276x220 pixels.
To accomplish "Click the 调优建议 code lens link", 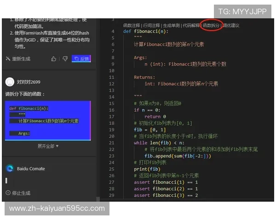I will pyautogui.click(x=231, y=25).
